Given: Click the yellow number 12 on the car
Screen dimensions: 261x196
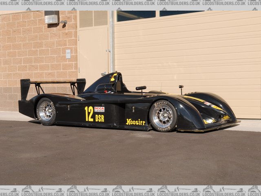Looking at the screenshot, I should [89, 114].
